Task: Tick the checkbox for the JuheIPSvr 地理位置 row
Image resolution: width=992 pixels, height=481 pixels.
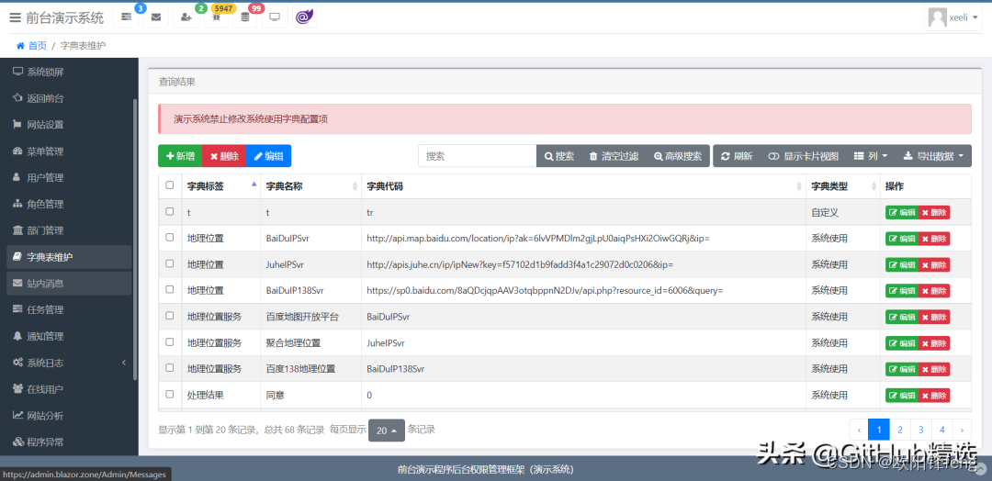Action: pos(170,263)
